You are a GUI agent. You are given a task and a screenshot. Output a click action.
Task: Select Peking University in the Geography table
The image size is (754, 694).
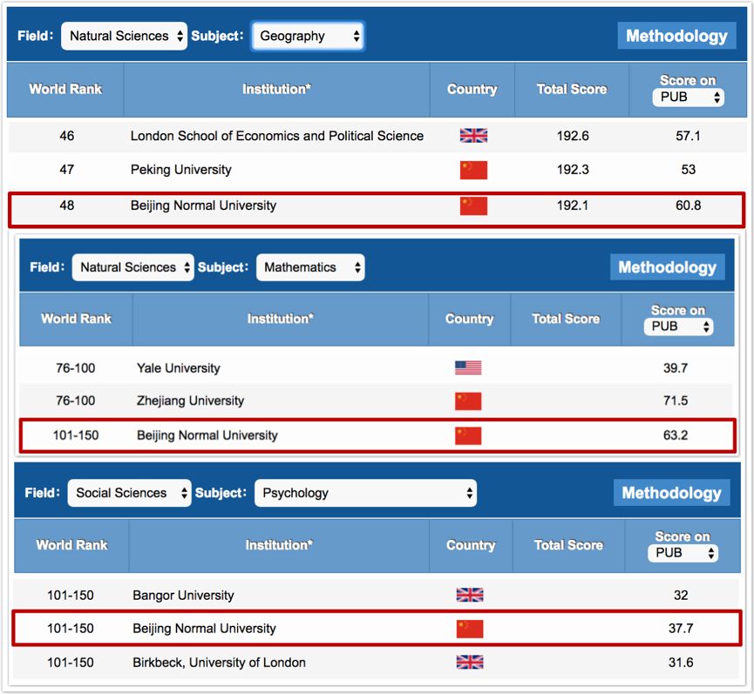[180, 170]
